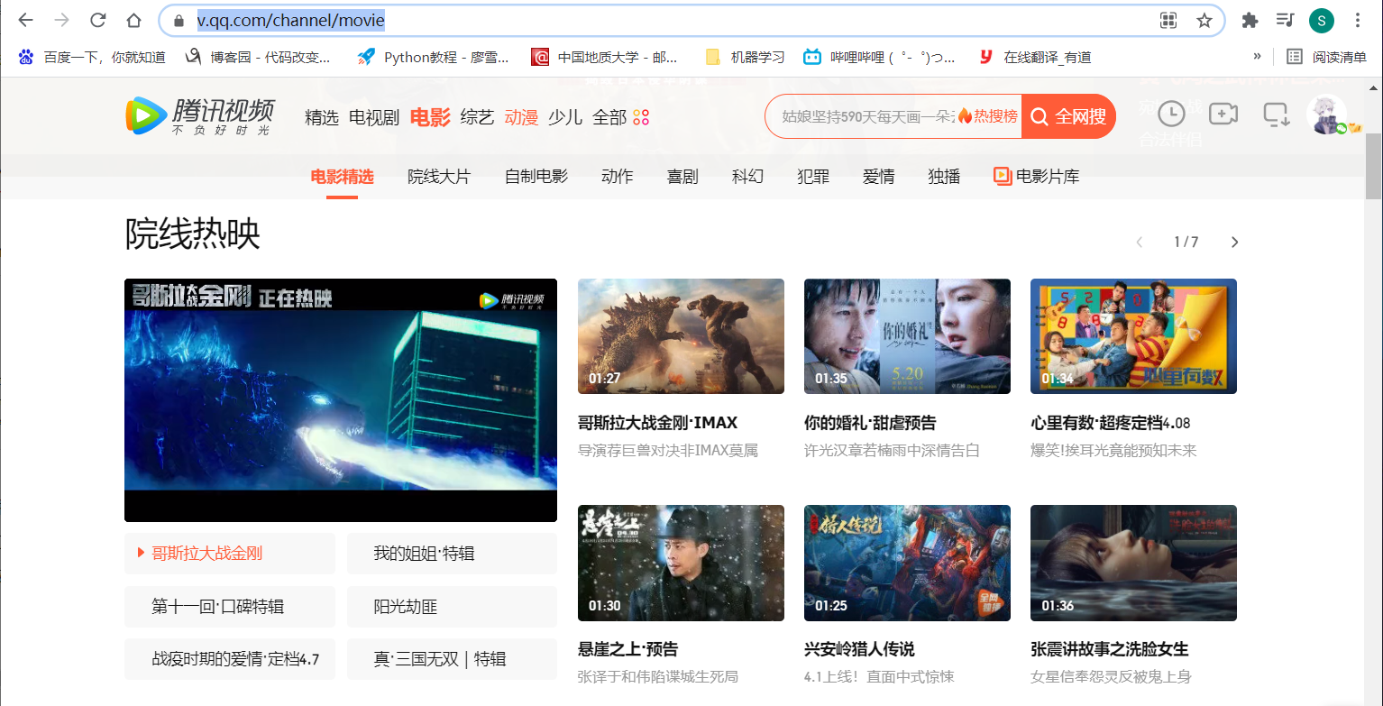The height and width of the screenshot is (706, 1383).
Task: Click the colorful all-channels grid icon
Action: pos(641,117)
